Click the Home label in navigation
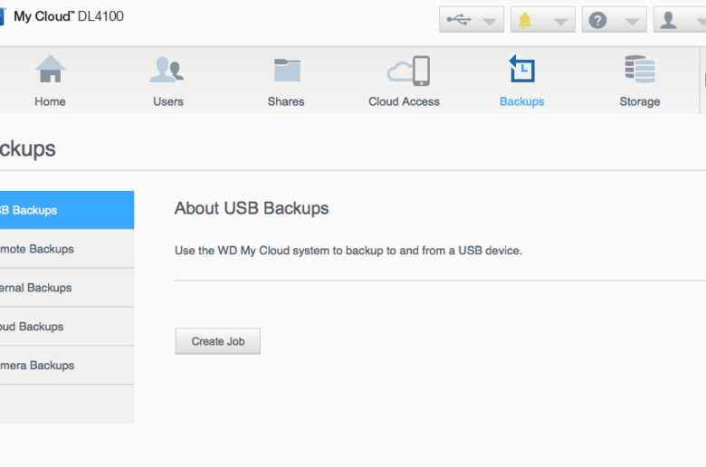This screenshot has height=467, width=706. 50,101
